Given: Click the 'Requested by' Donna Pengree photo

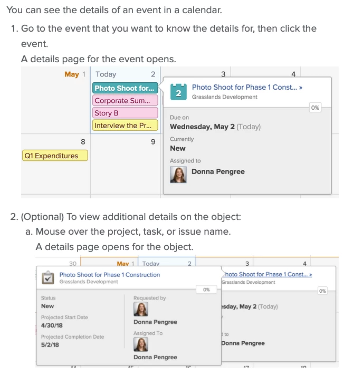Looking at the screenshot, I should point(141,309).
